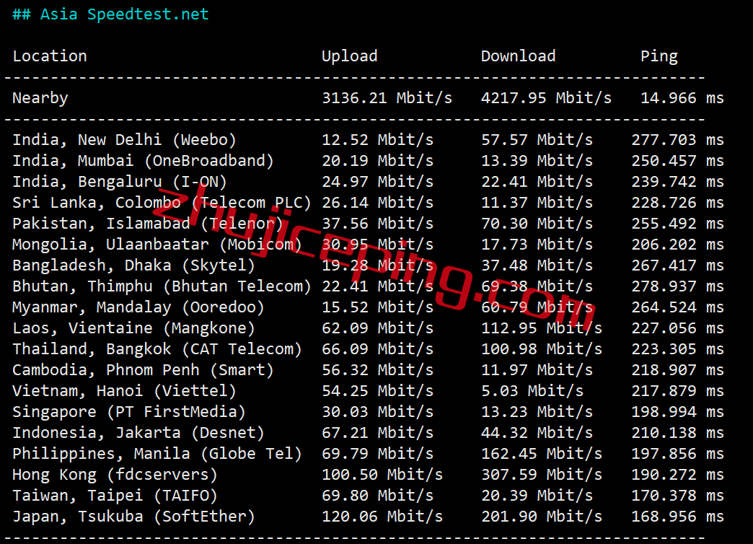Viewport: 753px width, 544px height.
Task: Click Sri Lanka, Colombo (Telecom PLC) entry
Action: coord(162,203)
